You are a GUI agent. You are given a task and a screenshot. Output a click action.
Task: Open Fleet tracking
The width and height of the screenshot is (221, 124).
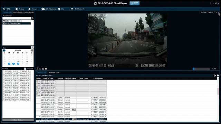tap(48, 9)
